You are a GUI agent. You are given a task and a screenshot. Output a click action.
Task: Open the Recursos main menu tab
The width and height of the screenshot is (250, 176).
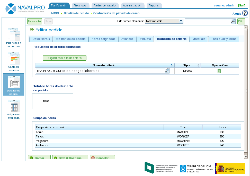[x=80, y=5]
